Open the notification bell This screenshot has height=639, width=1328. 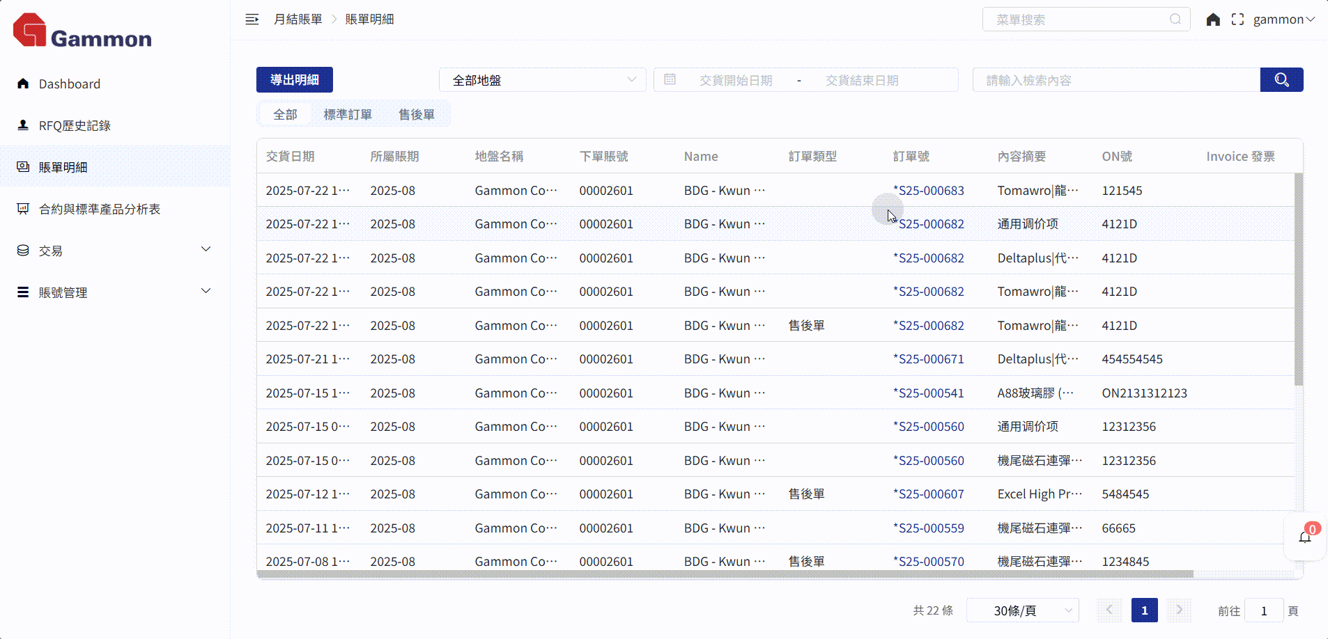[1305, 537]
